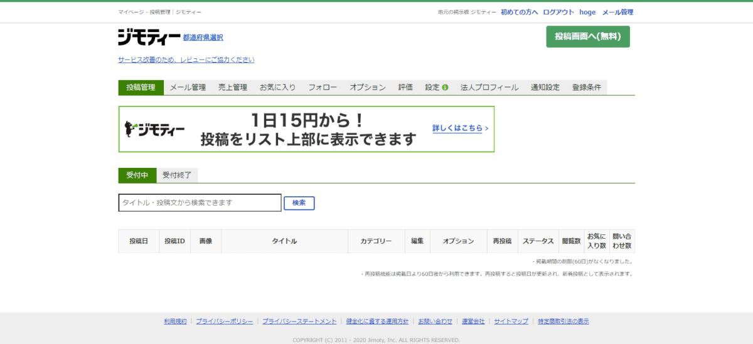
Task: Click the Jimoty logo at top left
Action: 149,37
